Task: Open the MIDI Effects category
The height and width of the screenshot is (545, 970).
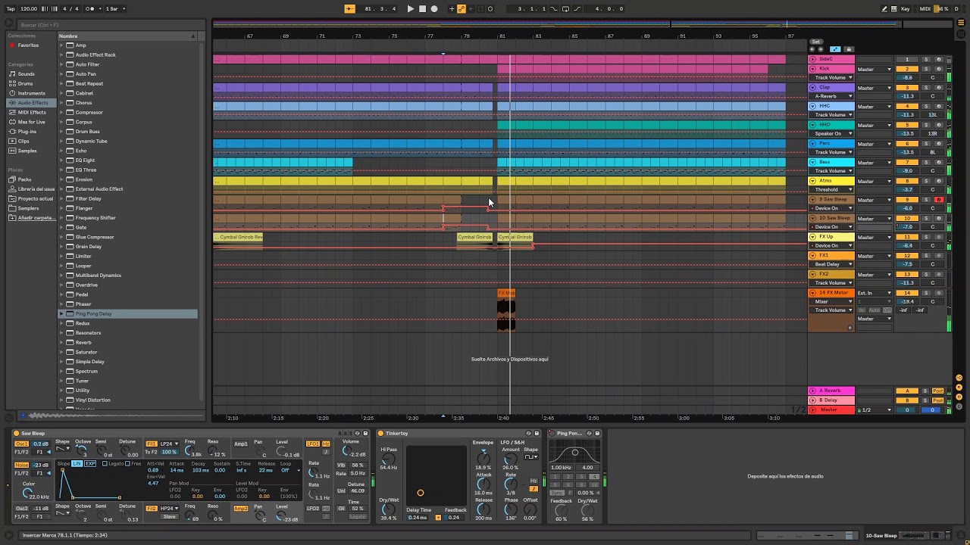Action: [x=32, y=112]
